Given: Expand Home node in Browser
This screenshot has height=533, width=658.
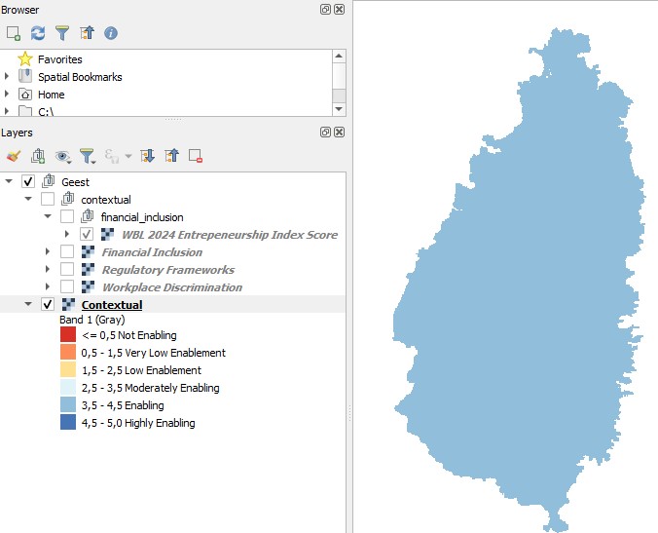Looking at the screenshot, I should click(7, 95).
